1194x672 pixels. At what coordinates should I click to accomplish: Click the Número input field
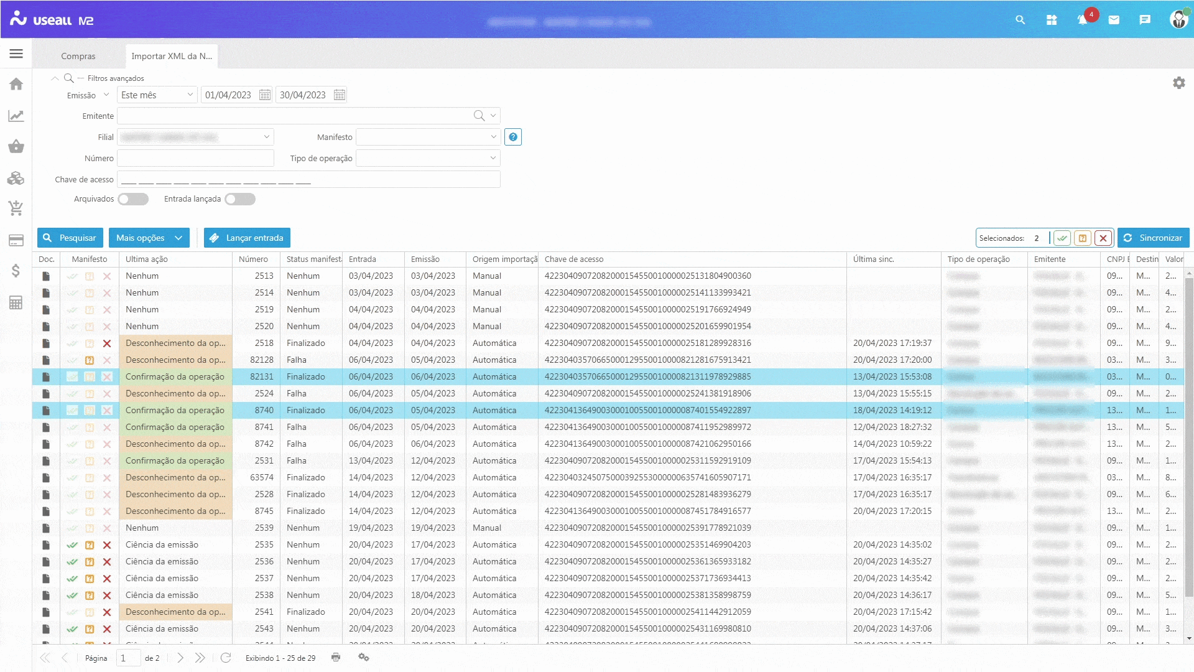coord(195,158)
